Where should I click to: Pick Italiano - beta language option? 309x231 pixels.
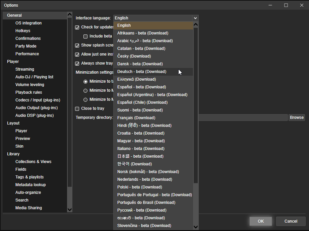[141, 149]
